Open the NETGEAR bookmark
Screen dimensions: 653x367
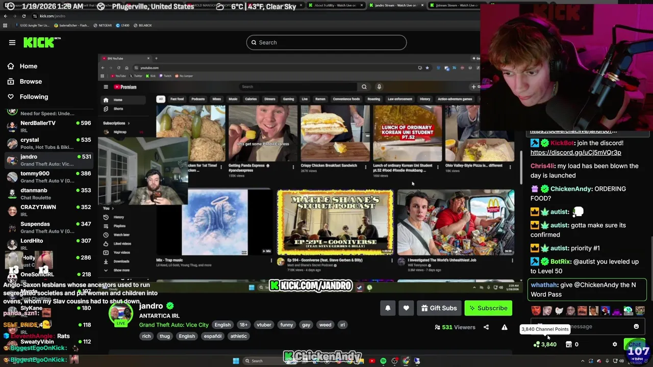click(x=103, y=25)
